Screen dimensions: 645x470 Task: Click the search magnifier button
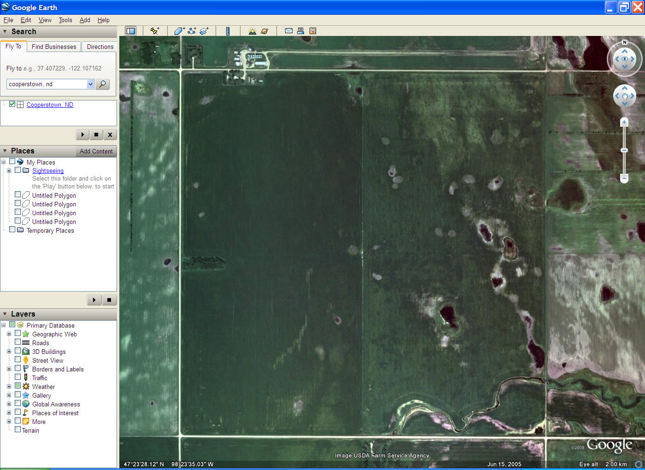coord(102,84)
